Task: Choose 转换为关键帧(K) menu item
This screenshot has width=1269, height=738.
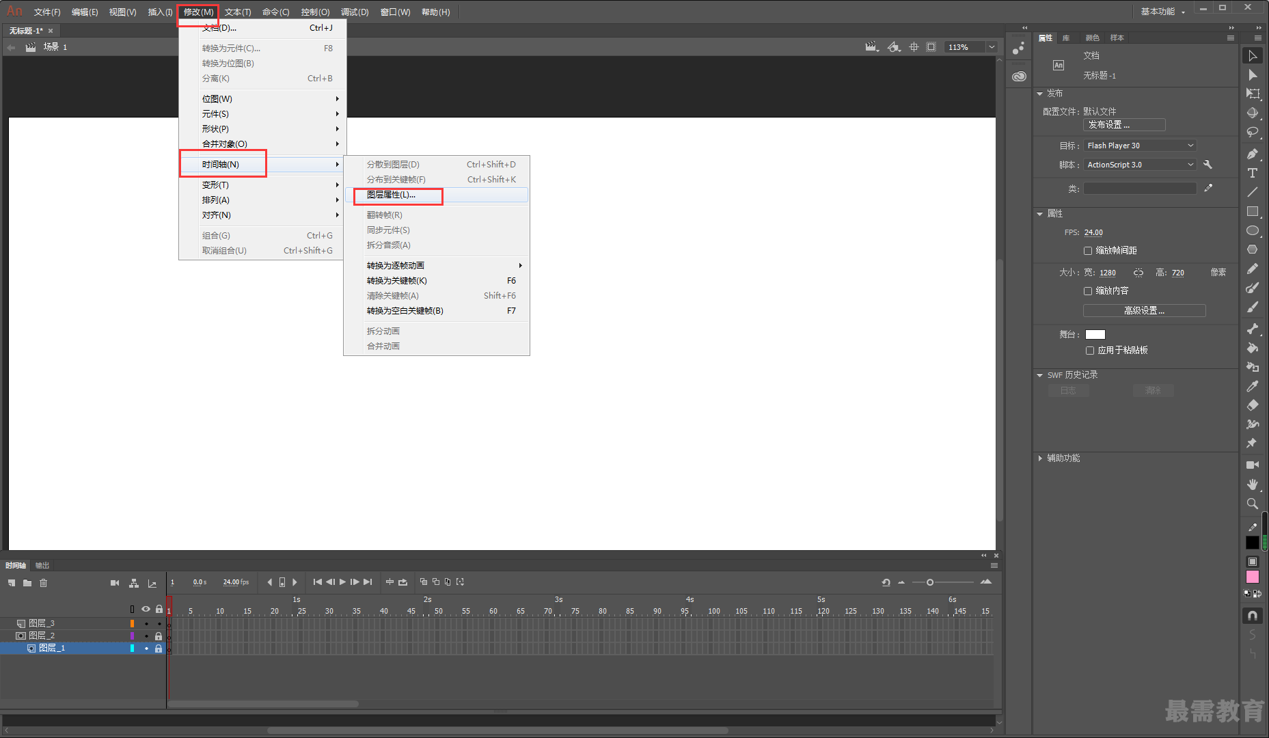Action: 437,281
